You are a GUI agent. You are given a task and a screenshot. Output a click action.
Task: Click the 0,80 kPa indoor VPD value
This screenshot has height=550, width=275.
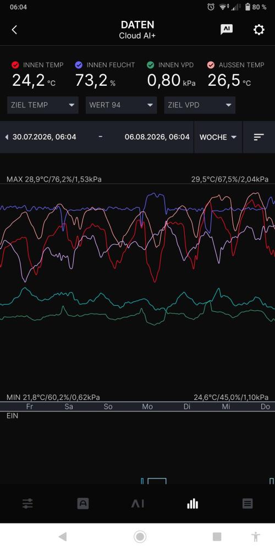pyautogui.click(x=171, y=80)
